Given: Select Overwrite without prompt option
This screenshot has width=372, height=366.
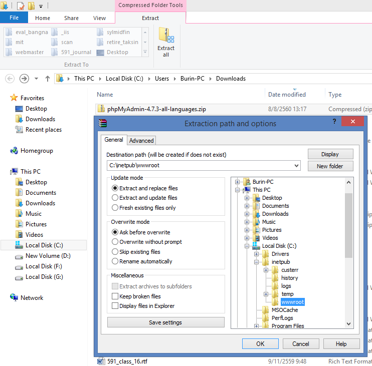Looking at the screenshot, I should pyautogui.click(x=146, y=242).
